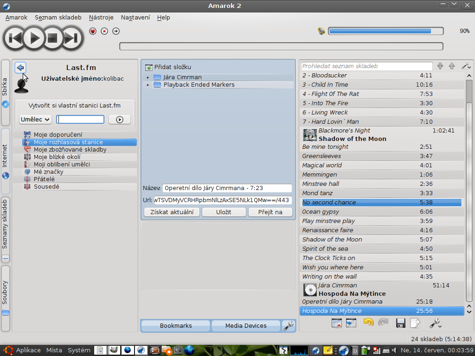Open the Seznam skladeb menu
Screen dimensions: 475x356
[x=58, y=18]
